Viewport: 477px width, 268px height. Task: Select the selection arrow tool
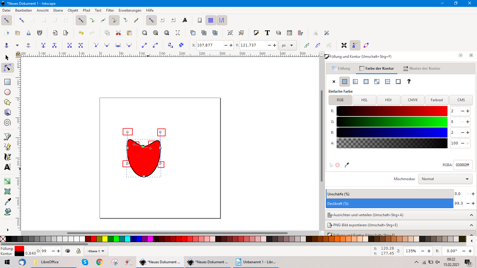click(x=7, y=57)
